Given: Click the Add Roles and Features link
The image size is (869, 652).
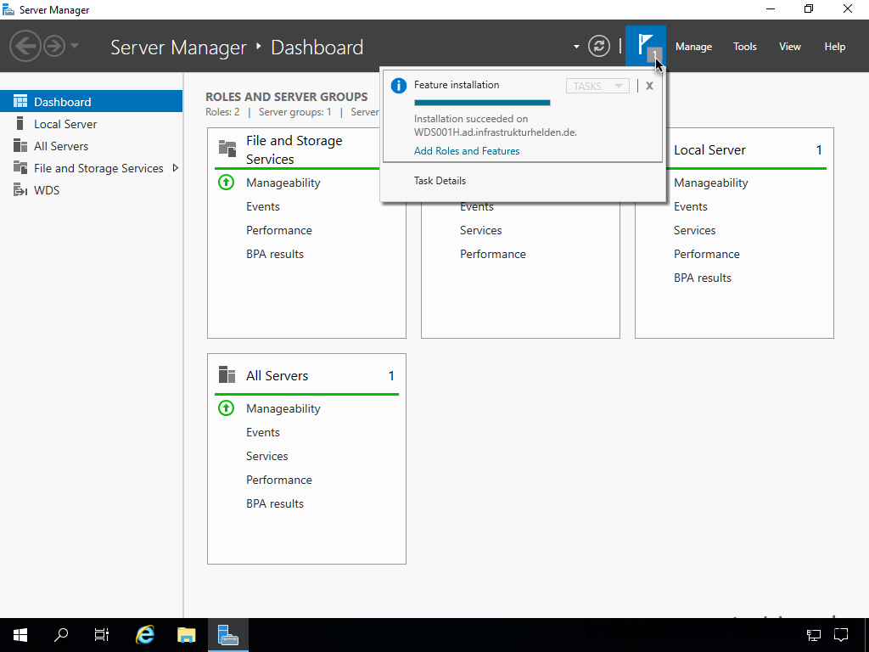Looking at the screenshot, I should click(x=467, y=151).
